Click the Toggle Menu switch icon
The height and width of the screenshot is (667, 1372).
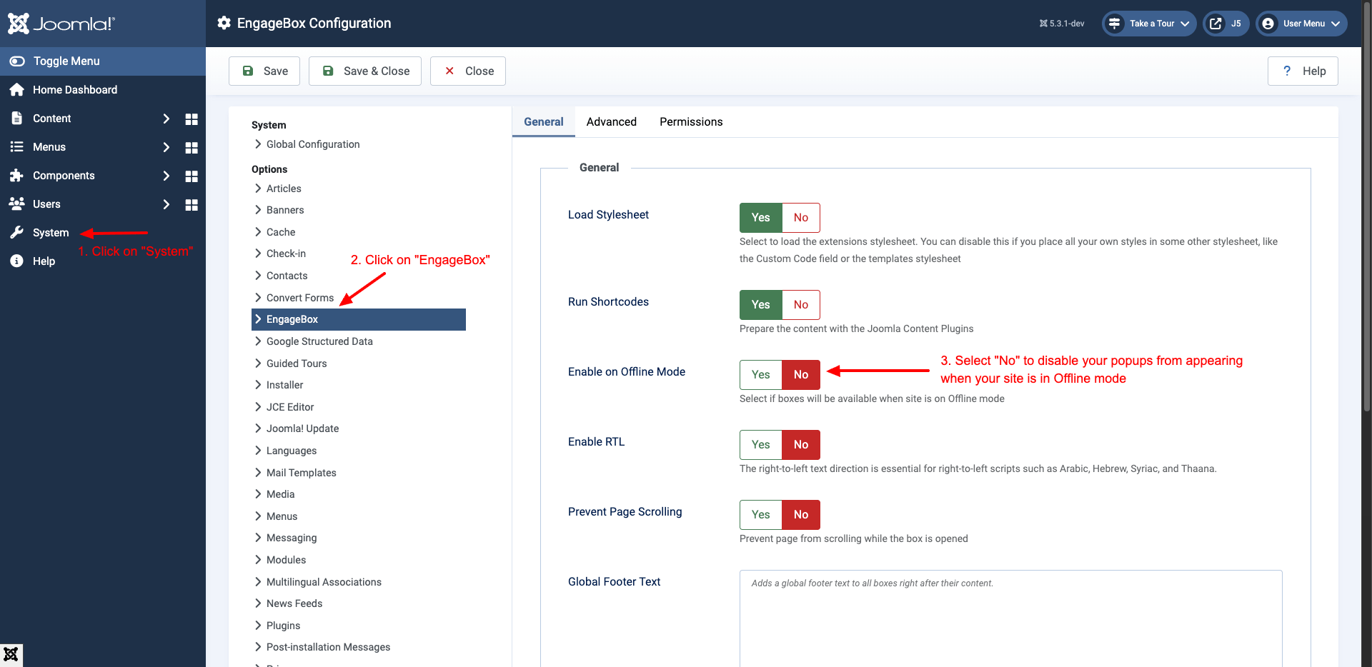tap(17, 61)
